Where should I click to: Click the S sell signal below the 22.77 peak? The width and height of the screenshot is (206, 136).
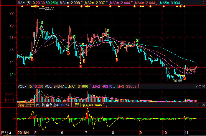coord(42,22)
